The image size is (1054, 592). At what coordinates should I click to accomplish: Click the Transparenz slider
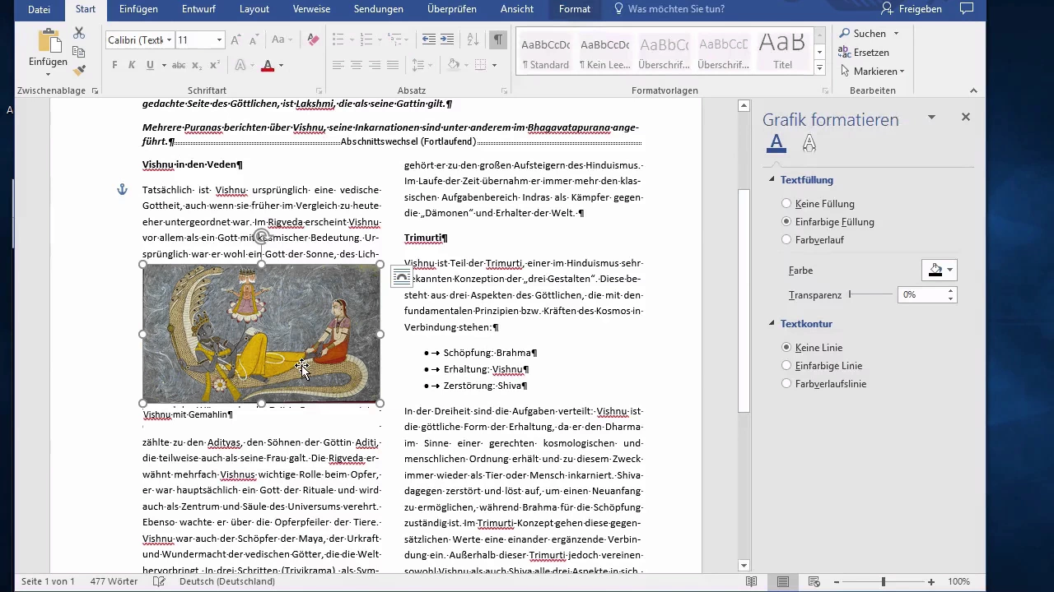[x=870, y=294]
